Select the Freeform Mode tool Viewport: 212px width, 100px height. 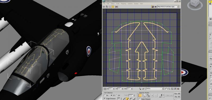(x=113, y=7)
